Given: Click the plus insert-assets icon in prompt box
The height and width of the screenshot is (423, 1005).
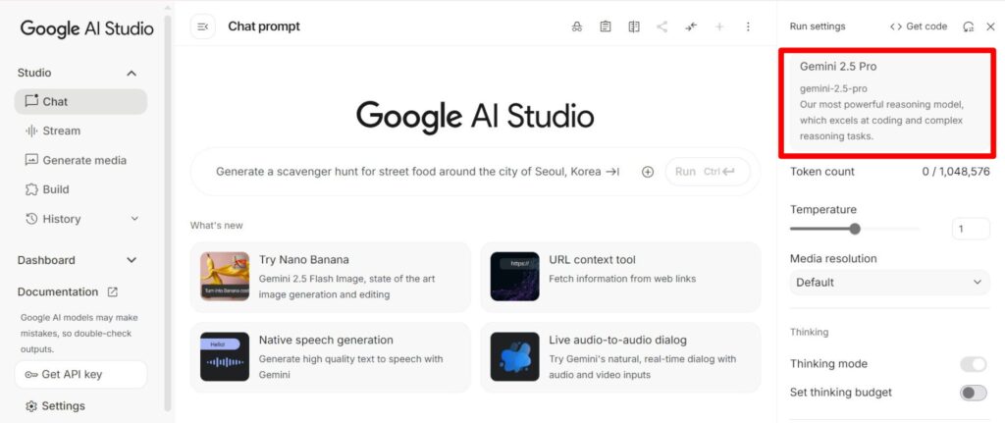Looking at the screenshot, I should point(648,172).
